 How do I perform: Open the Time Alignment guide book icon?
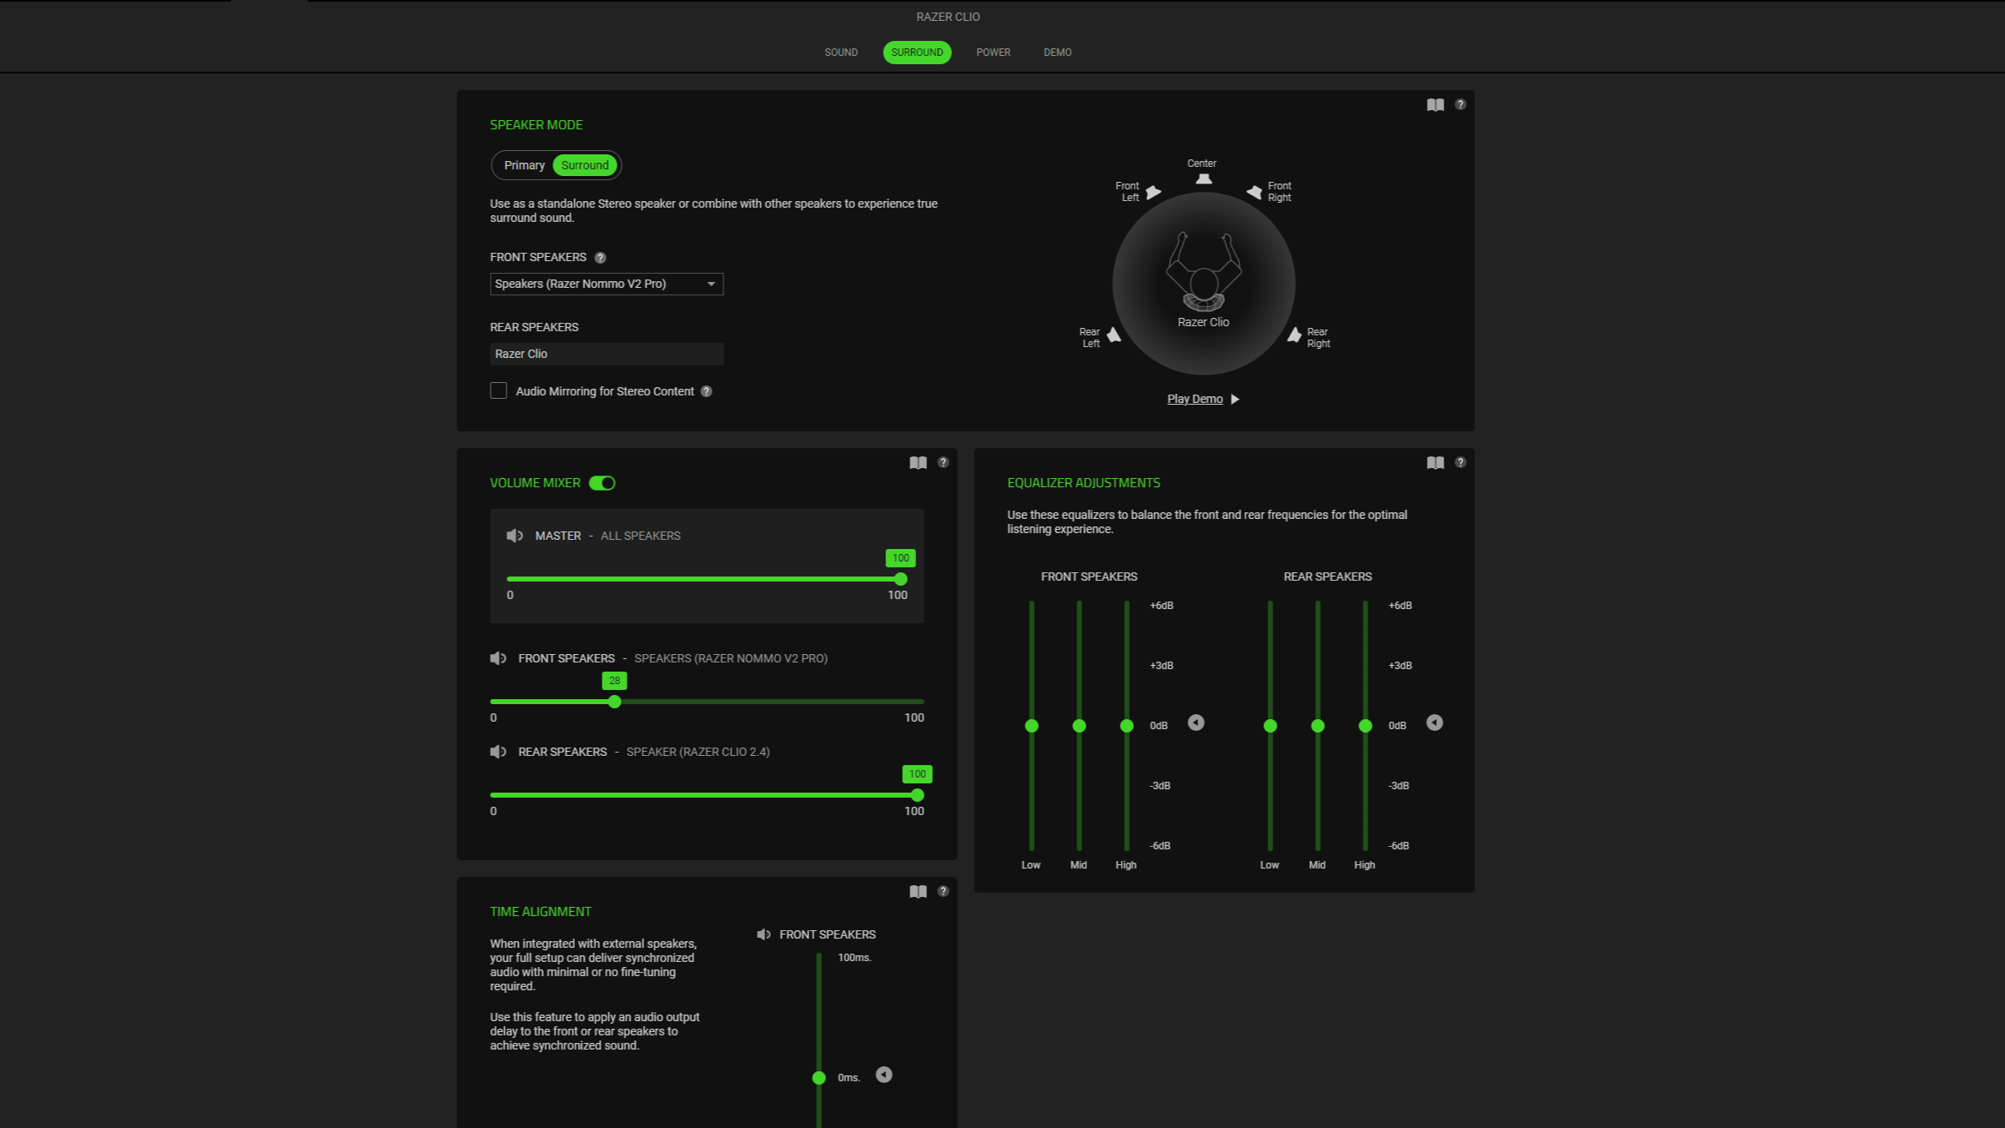pyautogui.click(x=918, y=892)
